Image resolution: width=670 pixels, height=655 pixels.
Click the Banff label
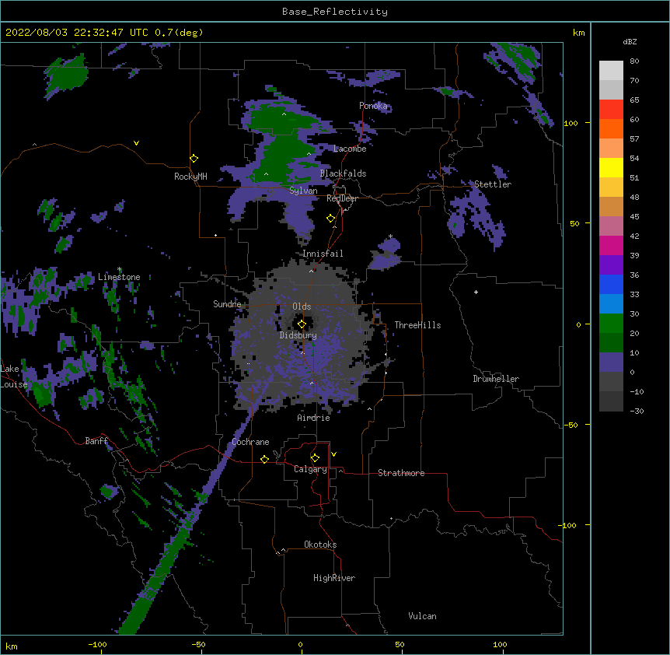96,441
